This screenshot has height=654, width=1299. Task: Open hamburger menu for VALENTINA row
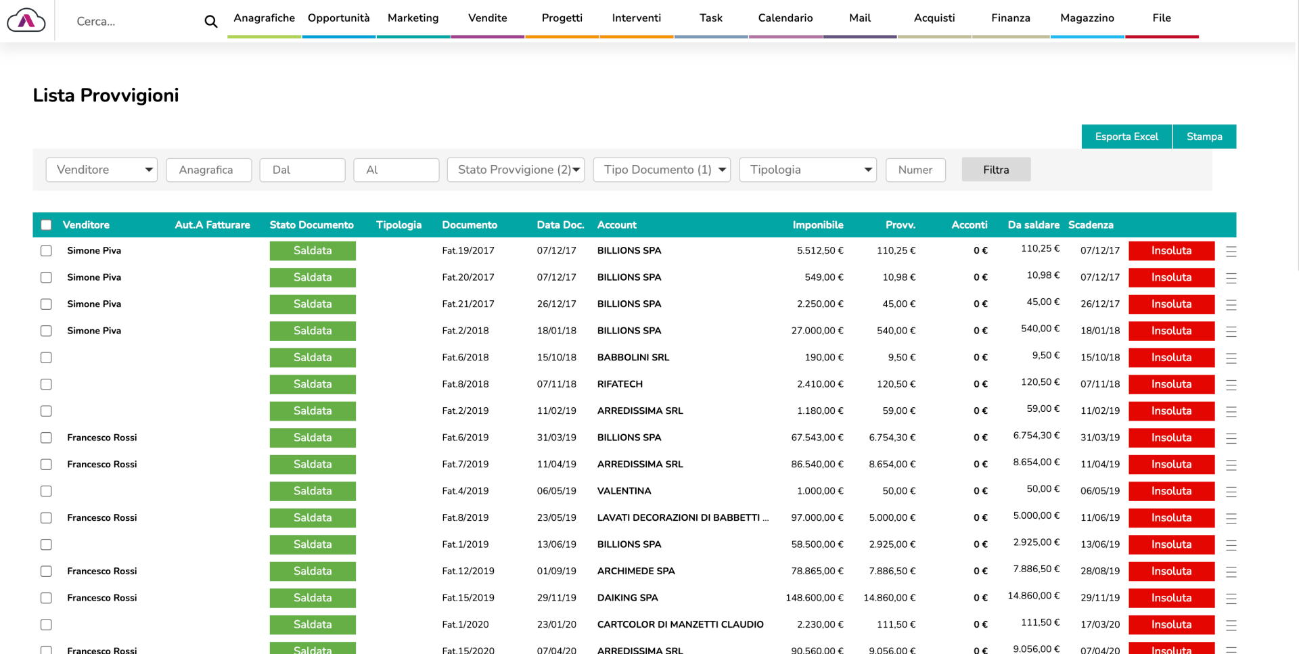point(1231,492)
